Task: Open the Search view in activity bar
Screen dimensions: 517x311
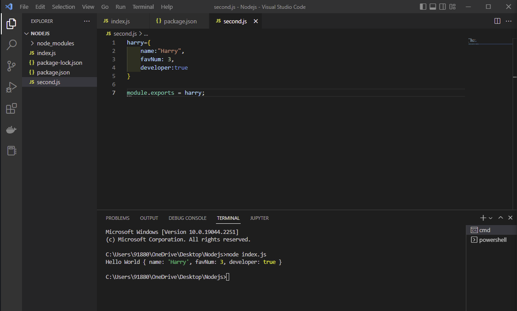Action: point(11,45)
